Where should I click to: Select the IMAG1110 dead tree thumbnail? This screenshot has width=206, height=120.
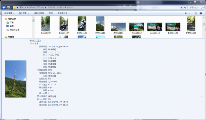pyautogui.click(x=100, y=24)
